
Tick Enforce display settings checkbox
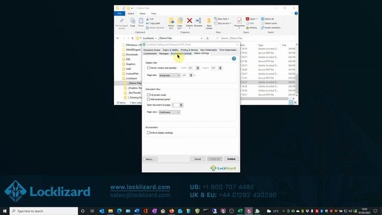tap(149, 133)
